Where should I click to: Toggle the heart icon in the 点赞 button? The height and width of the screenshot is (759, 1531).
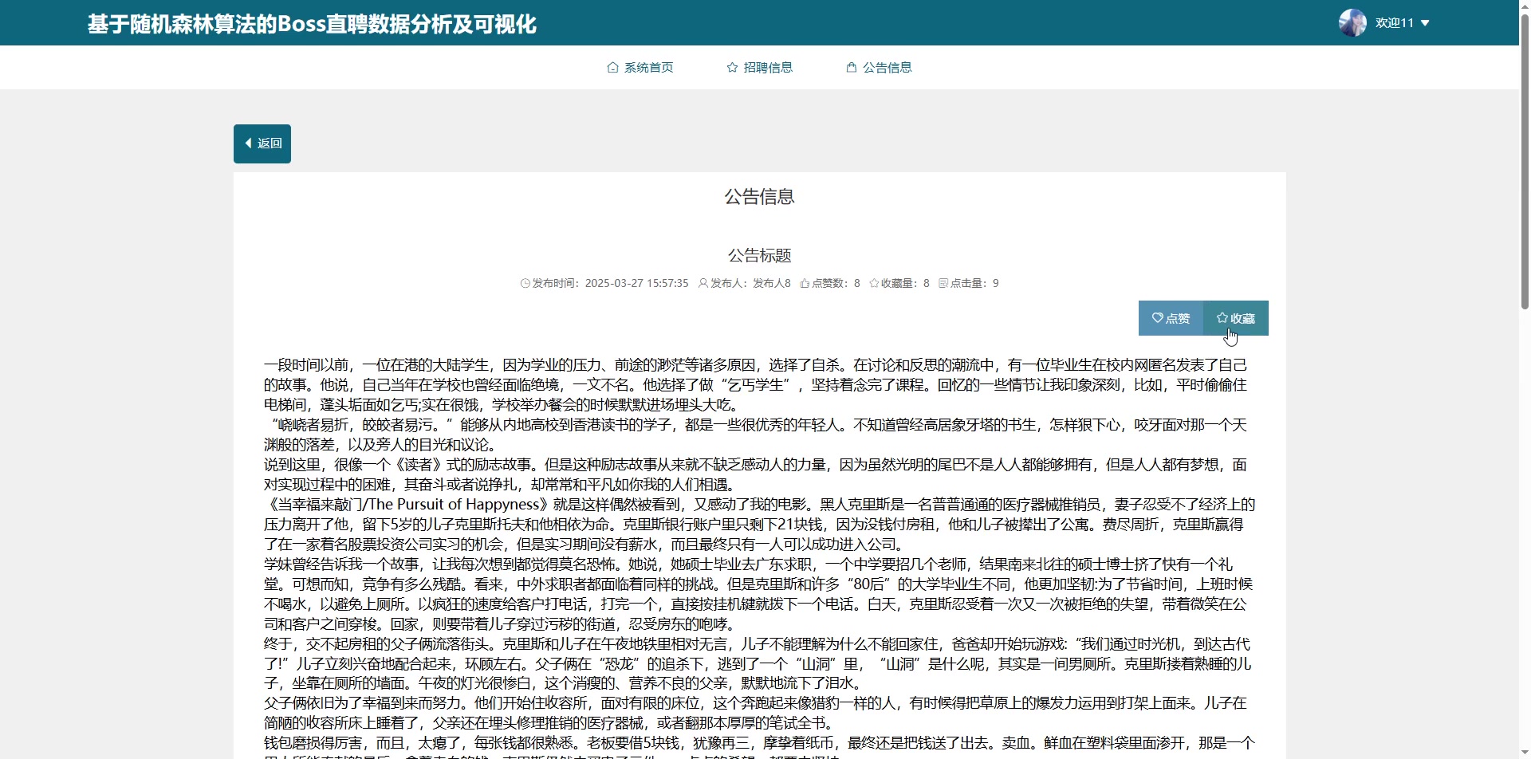pyautogui.click(x=1159, y=318)
